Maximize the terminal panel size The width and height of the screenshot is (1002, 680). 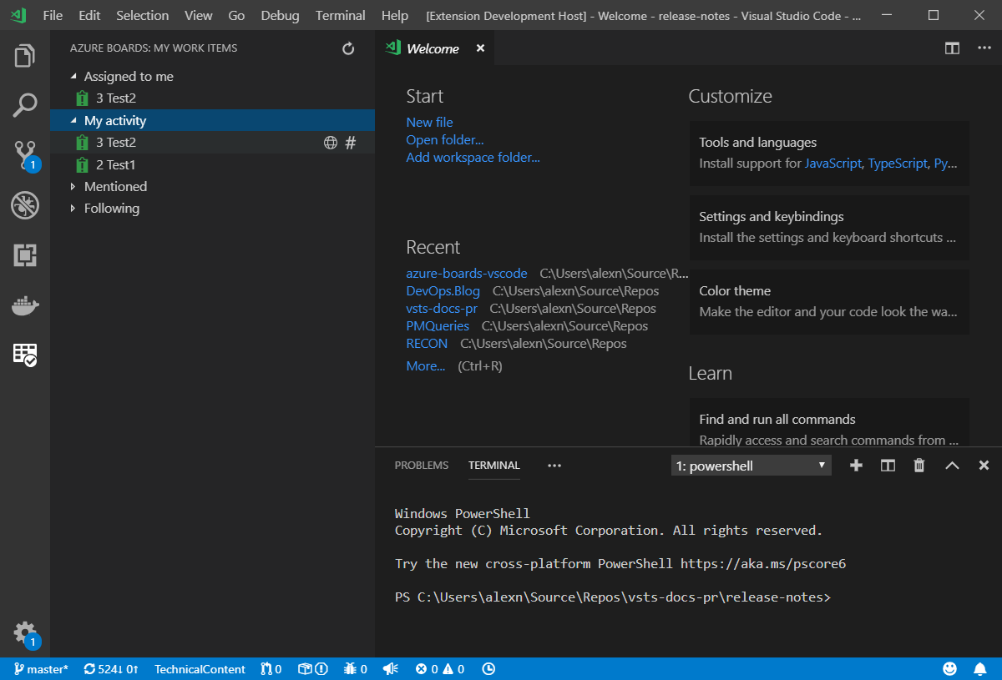pos(952,466)
